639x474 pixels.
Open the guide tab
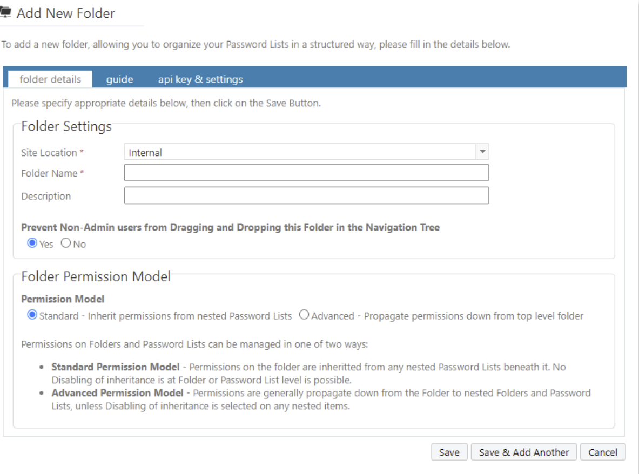(x=119, y=79)
